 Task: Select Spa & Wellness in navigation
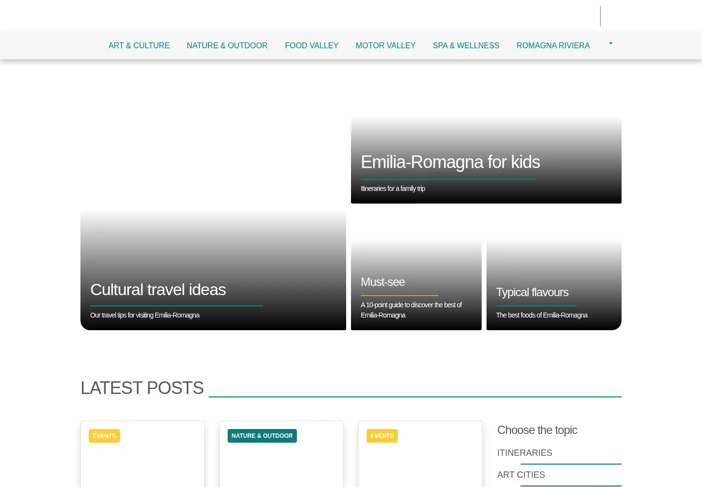point(466,45)
